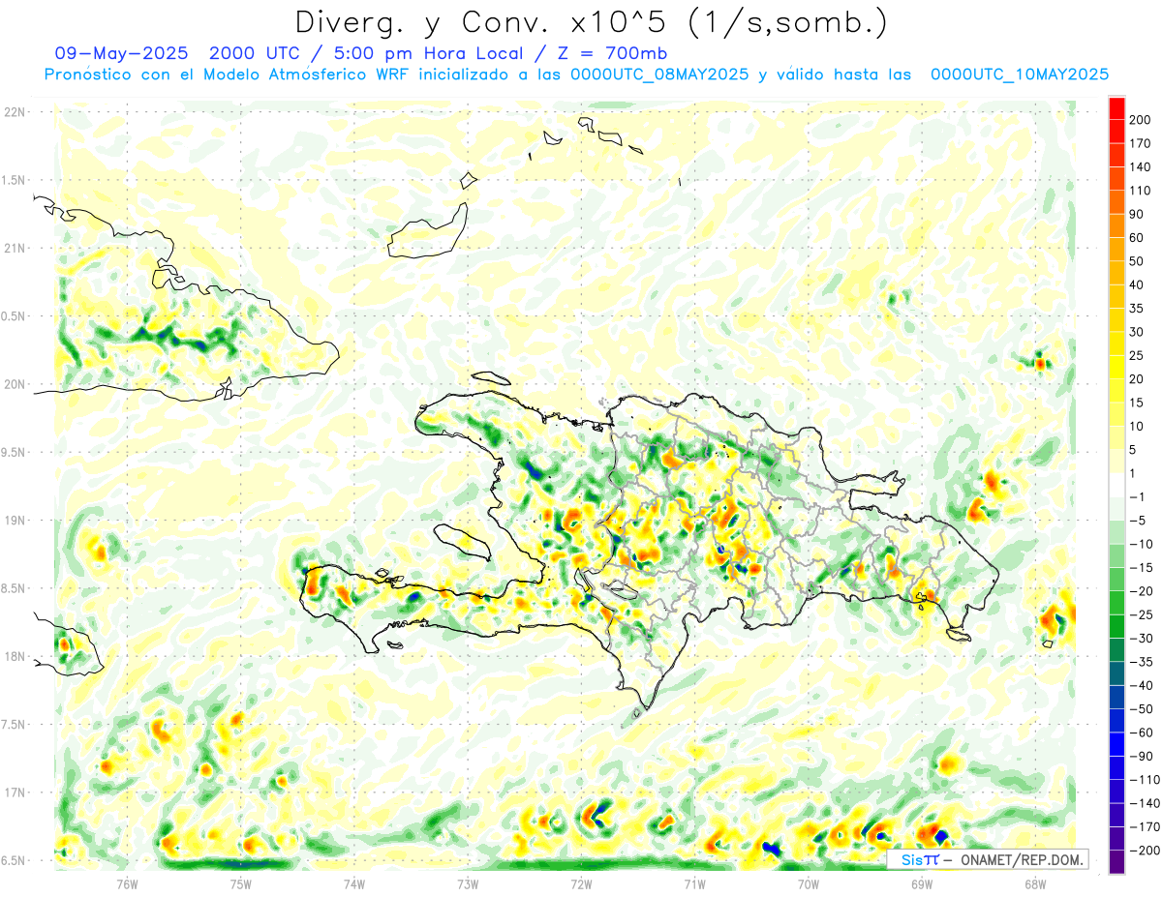Click the longitude label "68W"
This screenshot has width=1162, height=897.
(1035, 884)
